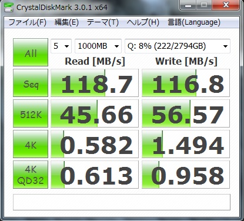The image size is (244, 221).
Task: Select the 4K QD32 read result 0.613
Action: 95,175
